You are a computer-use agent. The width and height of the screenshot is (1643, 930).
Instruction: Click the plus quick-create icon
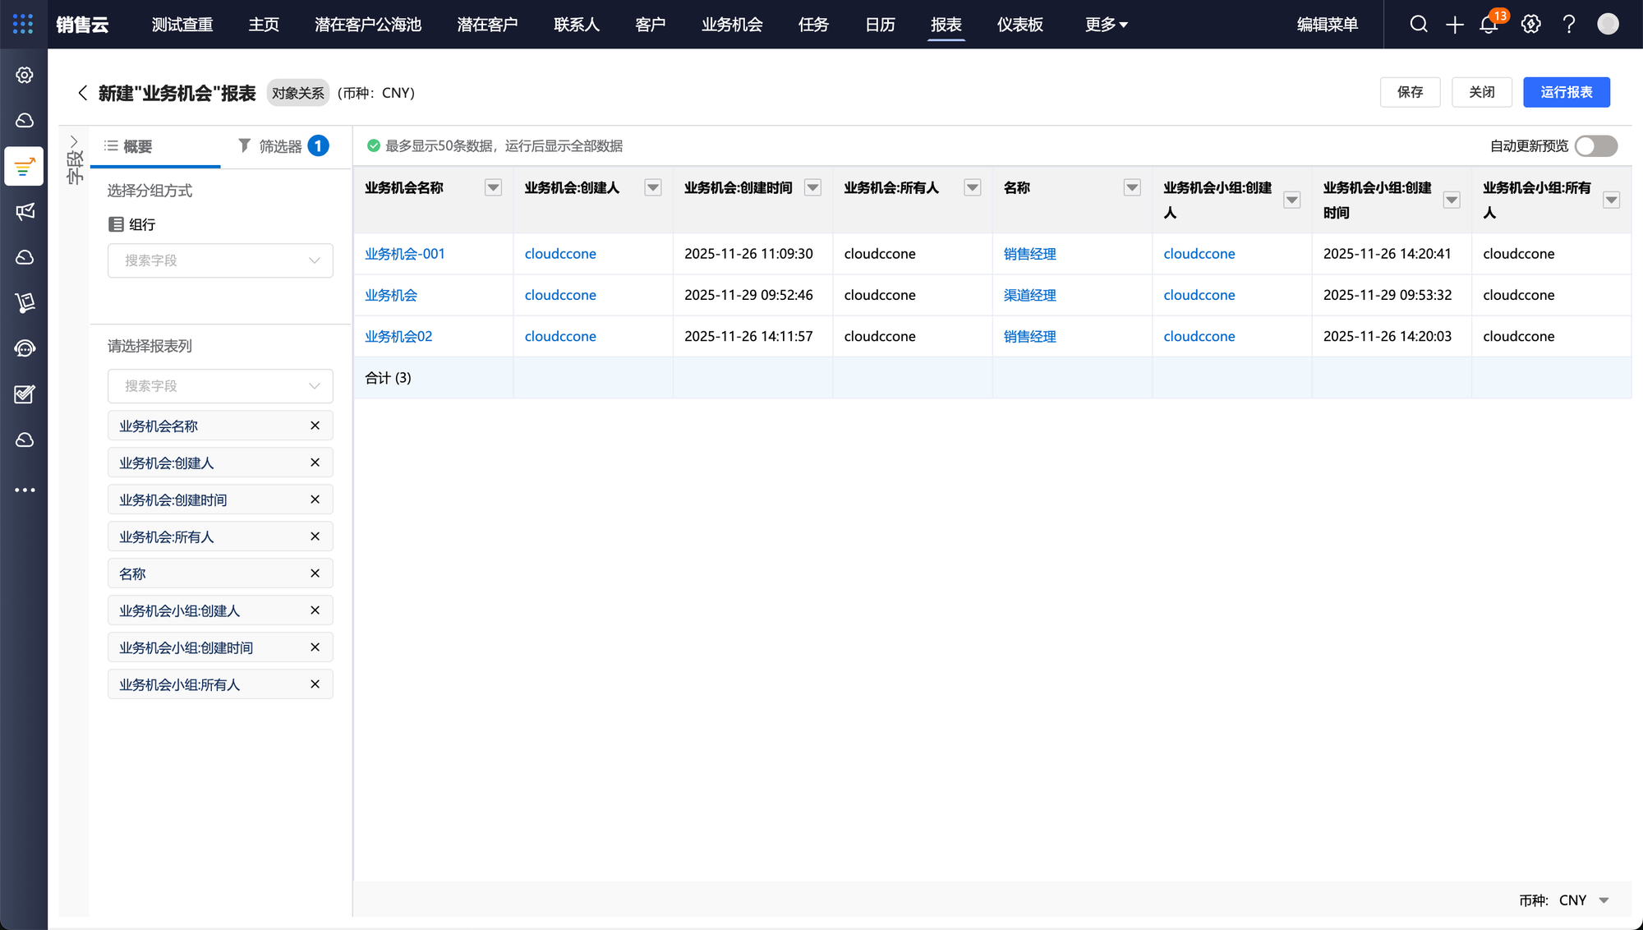pos(1454,25)
